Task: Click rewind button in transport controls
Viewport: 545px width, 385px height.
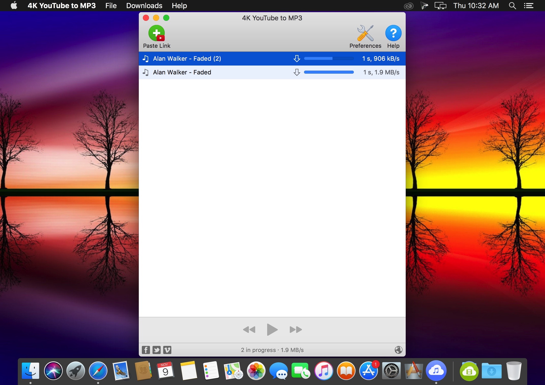Action: (249, 330)
